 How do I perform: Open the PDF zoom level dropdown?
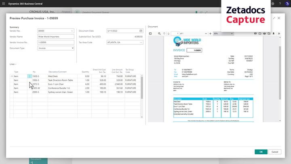(223, 34)
